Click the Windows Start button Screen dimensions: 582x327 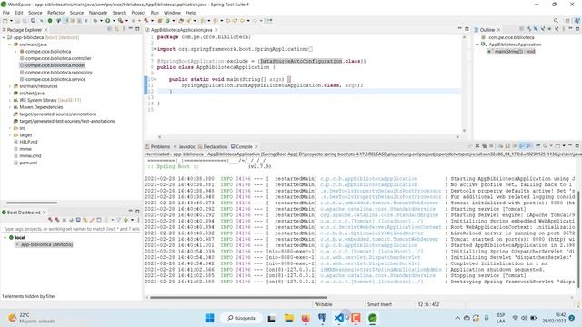(210, 318)
